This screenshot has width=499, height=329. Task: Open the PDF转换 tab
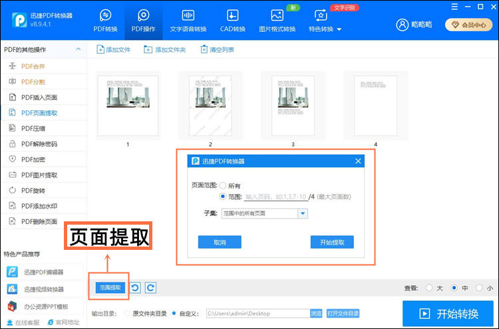tap(105, 21)
